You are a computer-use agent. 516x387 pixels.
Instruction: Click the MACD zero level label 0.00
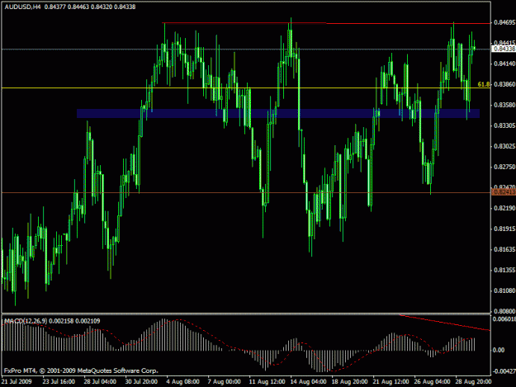pyautogui.click(x=499, y=350)
